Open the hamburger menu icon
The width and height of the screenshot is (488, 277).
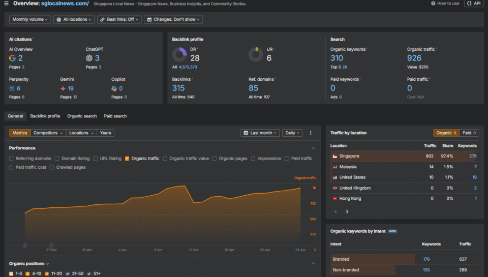tap(6, 4)
